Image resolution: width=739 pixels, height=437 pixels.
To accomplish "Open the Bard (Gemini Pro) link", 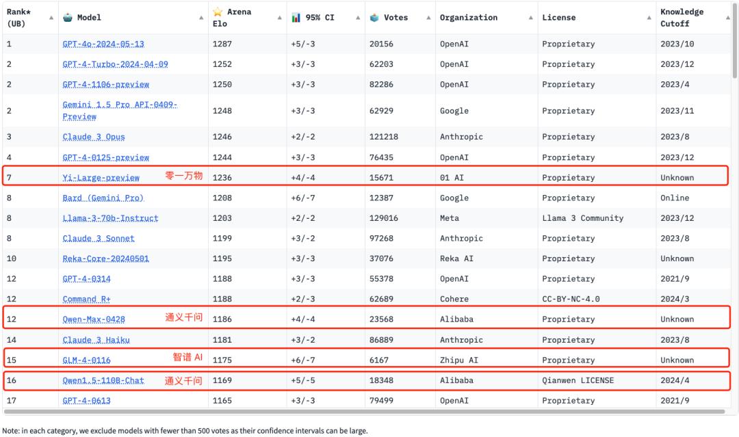I will pos(103,198).
